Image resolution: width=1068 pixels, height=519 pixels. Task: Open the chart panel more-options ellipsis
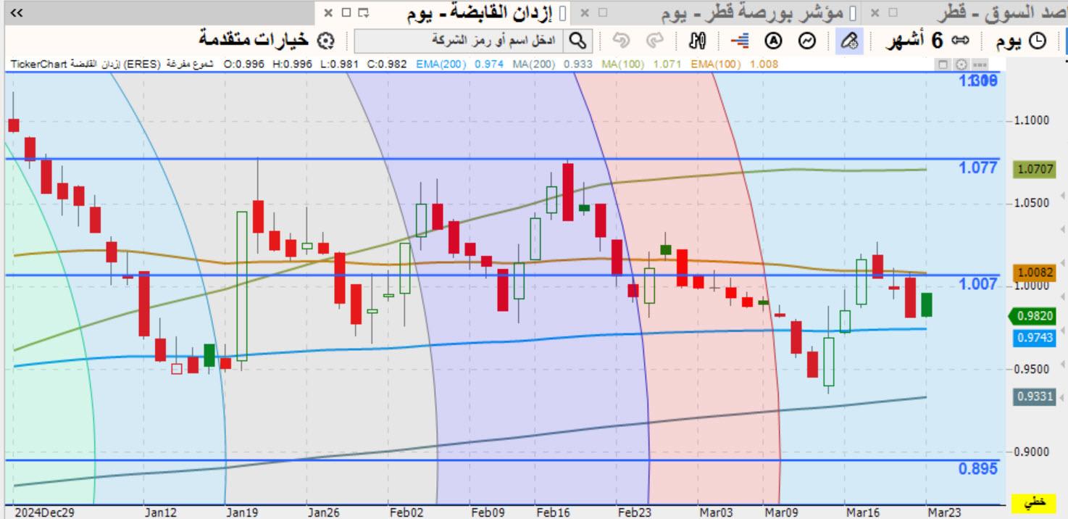pos(980,65)
